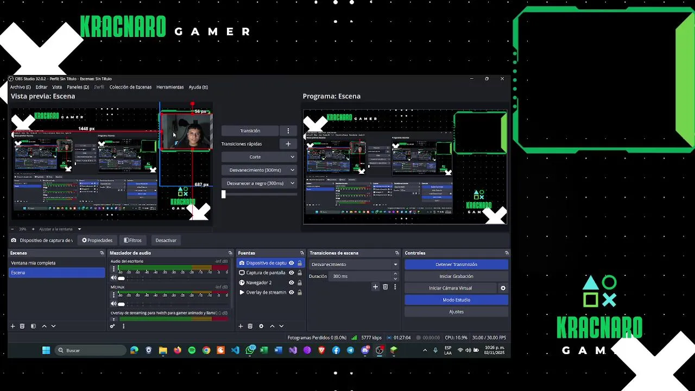Click Iniciar Grabación button

pos(456,276)
